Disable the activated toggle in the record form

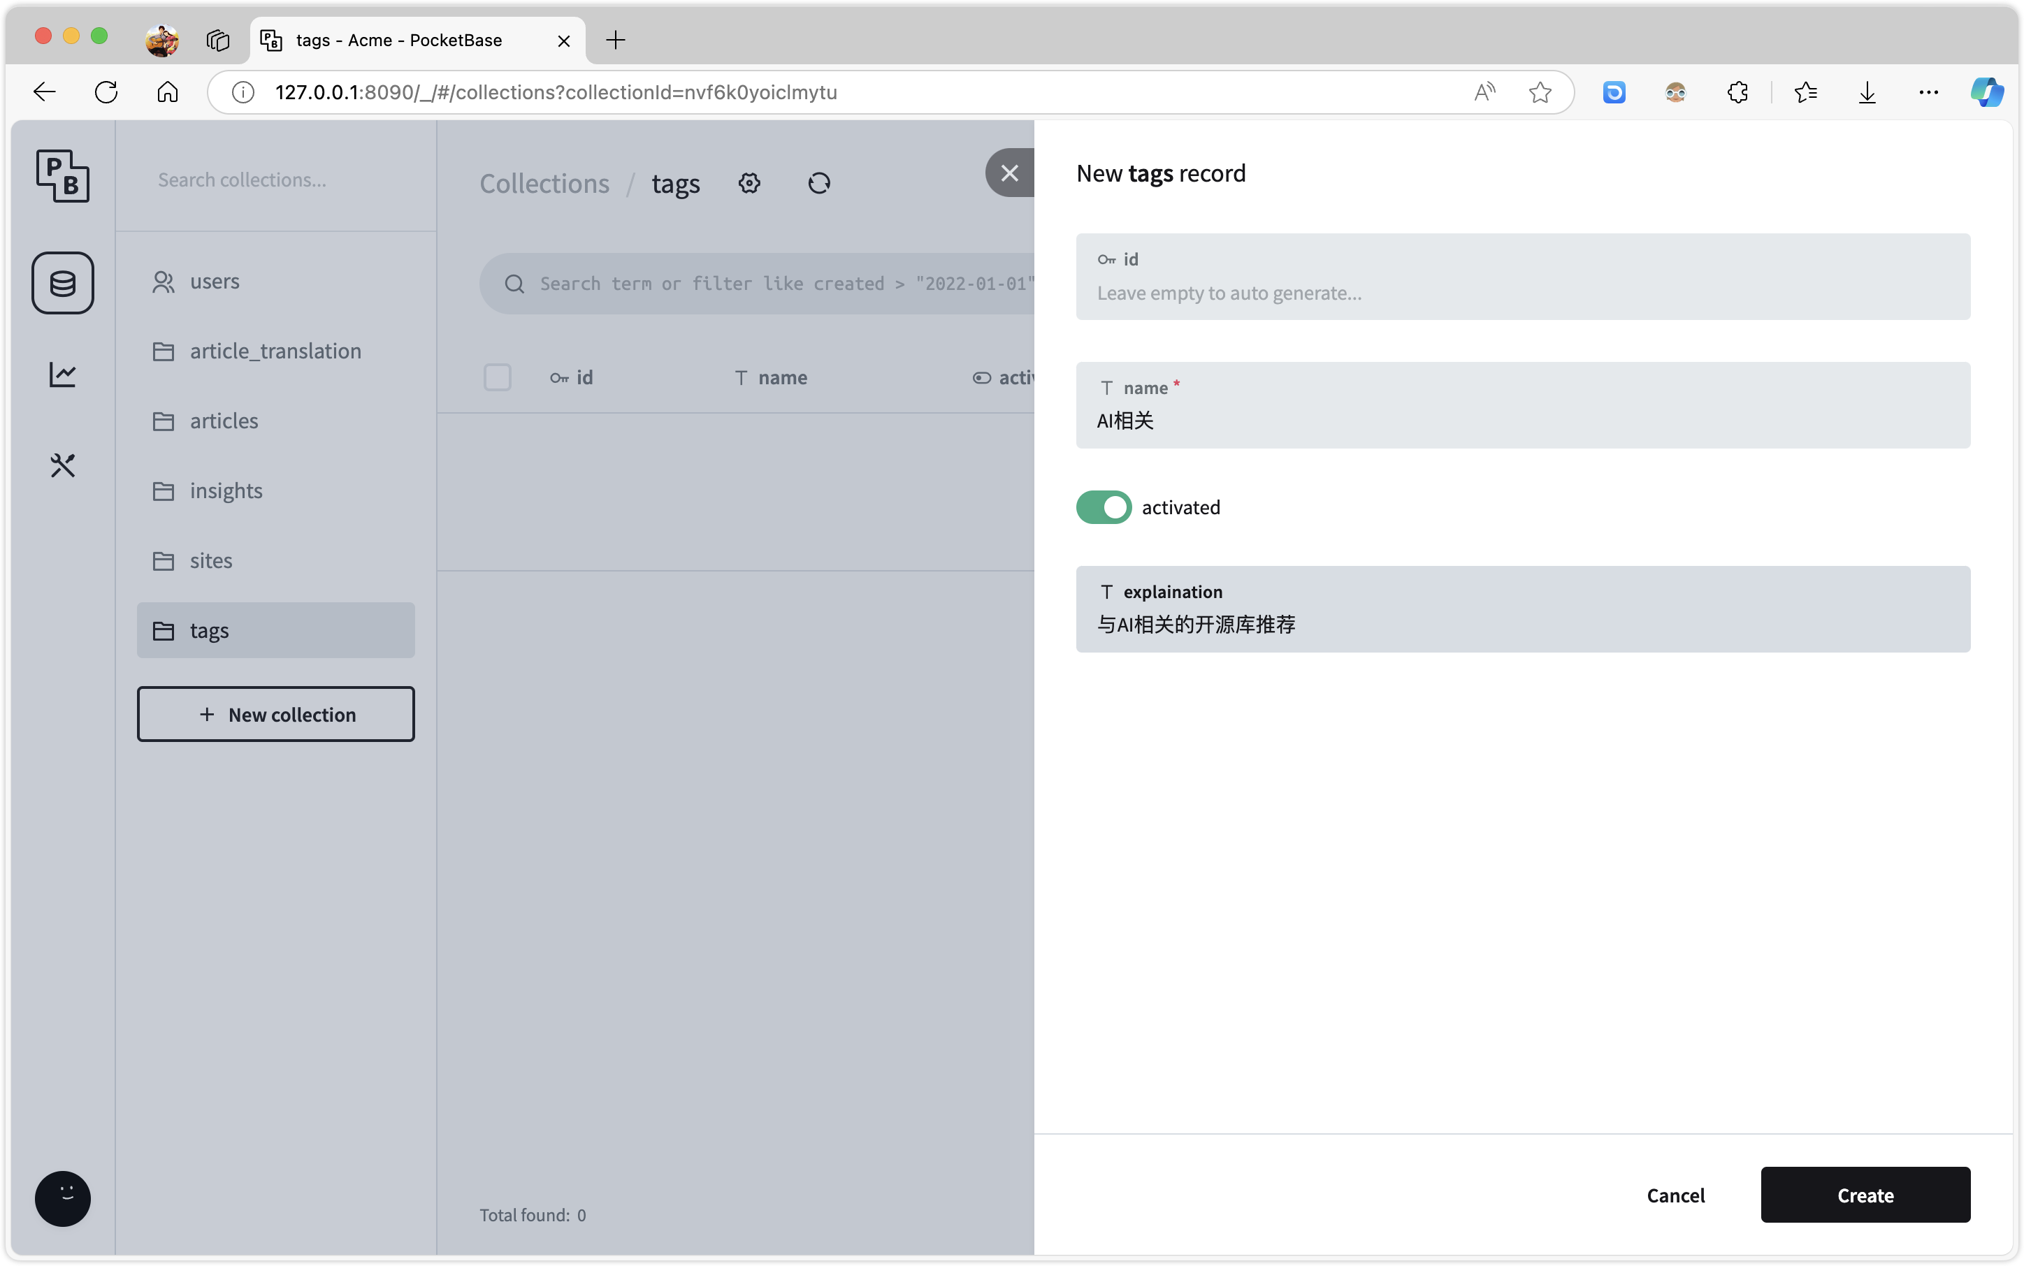pos(1103,507)
